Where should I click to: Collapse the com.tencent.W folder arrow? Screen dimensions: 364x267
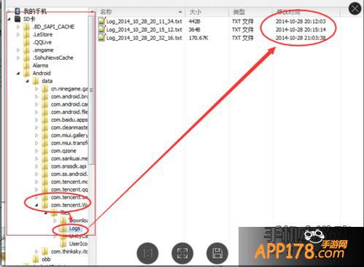(36, 205)
